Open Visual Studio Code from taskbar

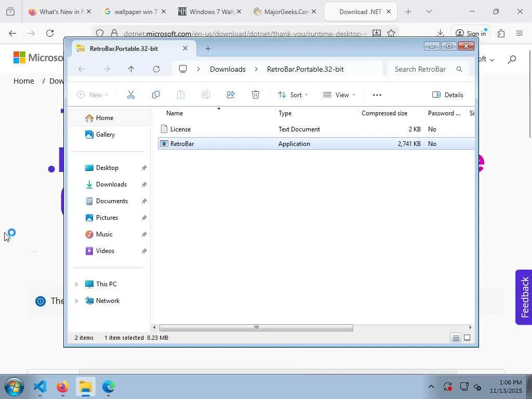pyautogui.click(x=40, y=387)
